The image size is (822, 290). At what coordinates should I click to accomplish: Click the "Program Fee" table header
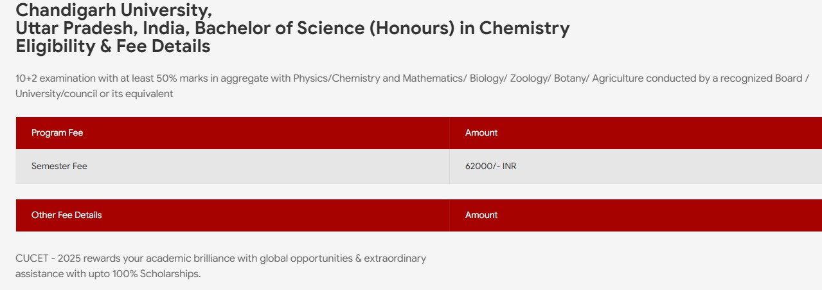(x=57, y=133)
